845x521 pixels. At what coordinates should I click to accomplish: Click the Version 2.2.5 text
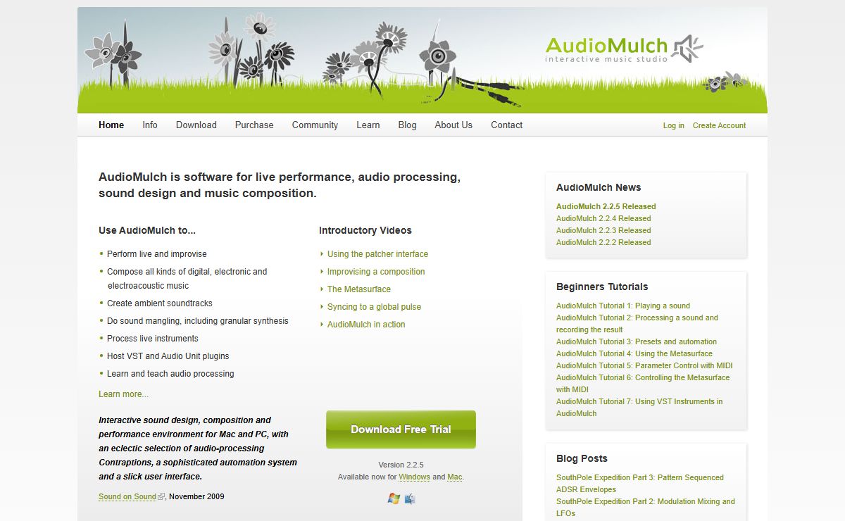(401, 465)
